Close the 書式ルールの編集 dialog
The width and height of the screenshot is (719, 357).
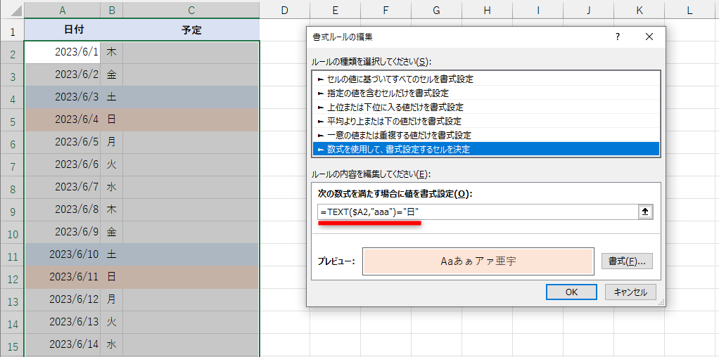tap(649, 37)
